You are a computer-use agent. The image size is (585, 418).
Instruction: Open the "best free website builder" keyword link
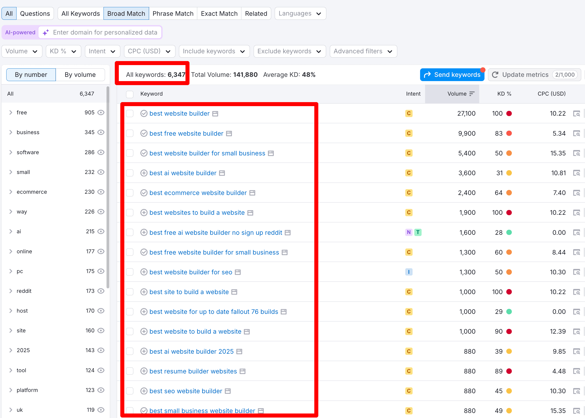click(x=186, y=133)
